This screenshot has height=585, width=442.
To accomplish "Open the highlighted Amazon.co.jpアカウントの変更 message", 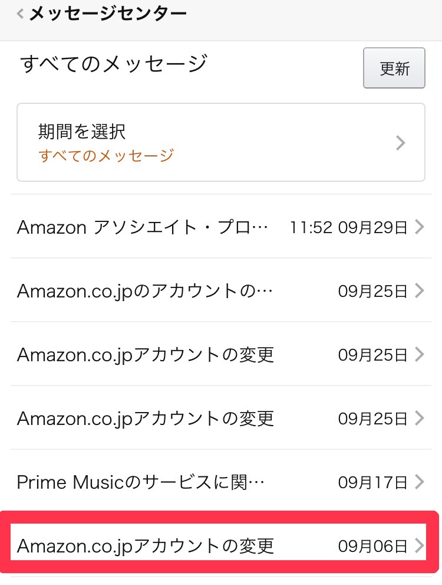I will pyautogui.click(x=146, y=545).
